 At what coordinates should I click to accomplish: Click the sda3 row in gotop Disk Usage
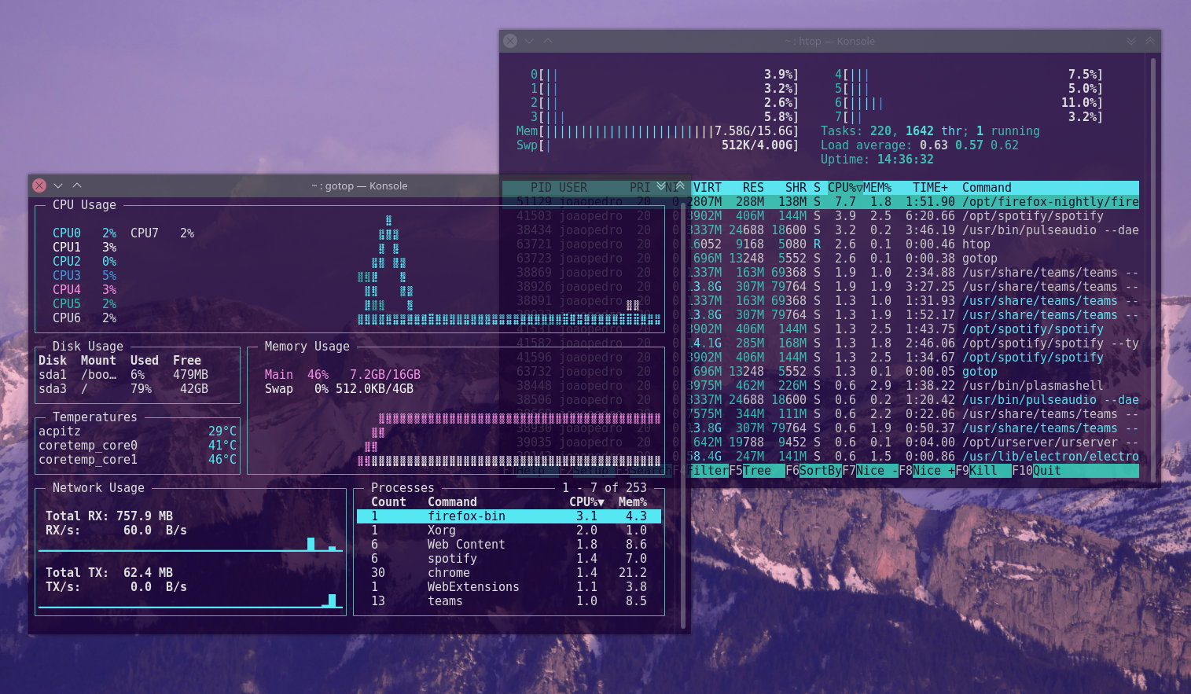pyautogui.click(x=123, y=389)
